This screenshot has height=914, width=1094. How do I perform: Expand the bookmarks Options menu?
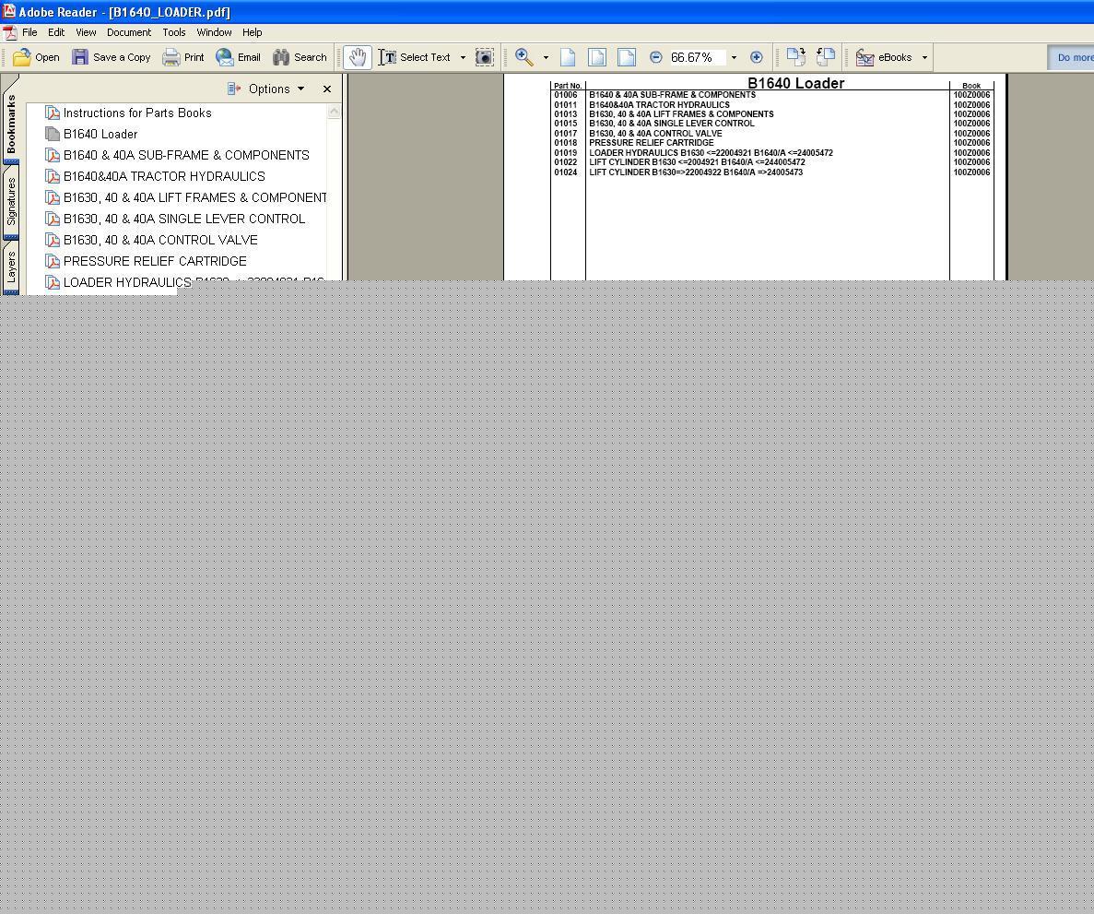click(266, 89)
